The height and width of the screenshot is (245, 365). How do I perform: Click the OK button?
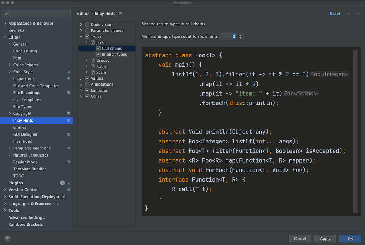(x=350, y=239)
